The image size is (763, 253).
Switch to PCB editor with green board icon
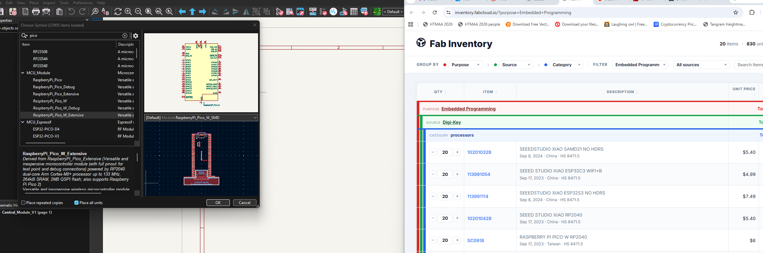coord(377,12)
